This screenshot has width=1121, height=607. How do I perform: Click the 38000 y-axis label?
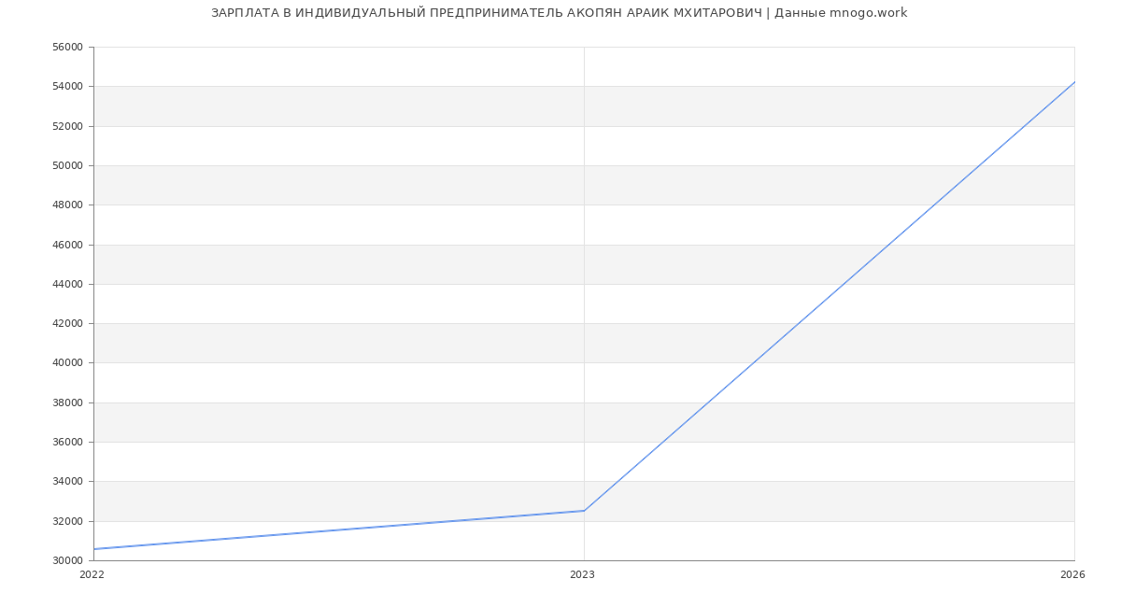[x=69, y=402]
